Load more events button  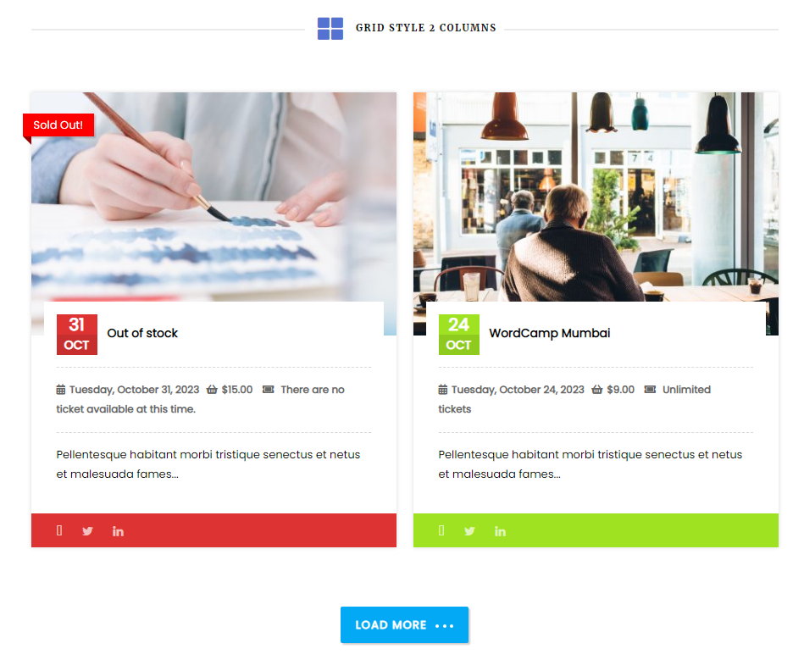point(405,625)
